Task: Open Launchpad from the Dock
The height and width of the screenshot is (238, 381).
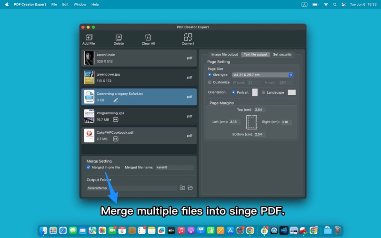Action: [x=53, y=230]
